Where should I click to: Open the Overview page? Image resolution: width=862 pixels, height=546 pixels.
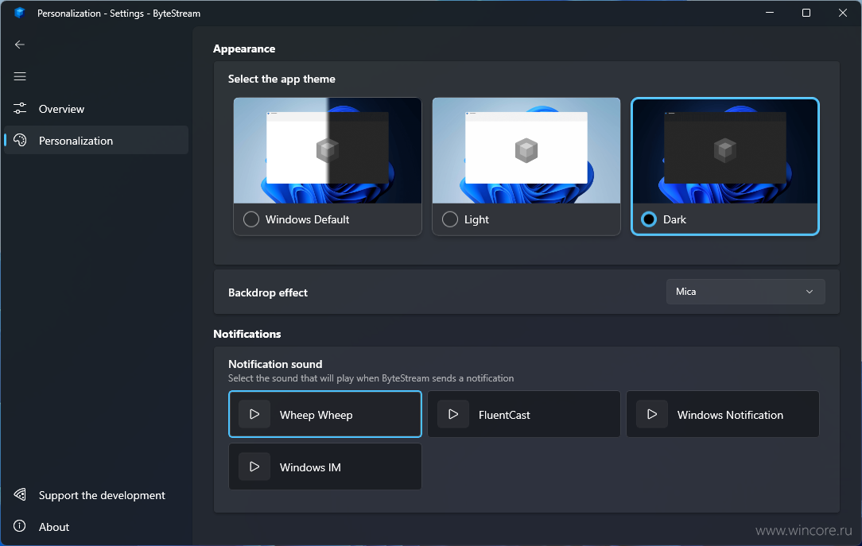pyautogui.click(x=96, y=109)
